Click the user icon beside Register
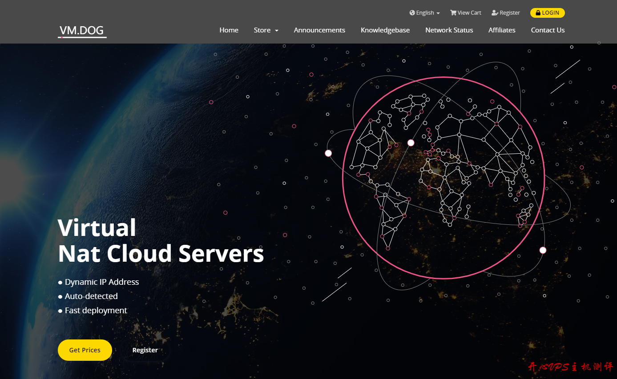617x379 pixels. coord(495,13)
